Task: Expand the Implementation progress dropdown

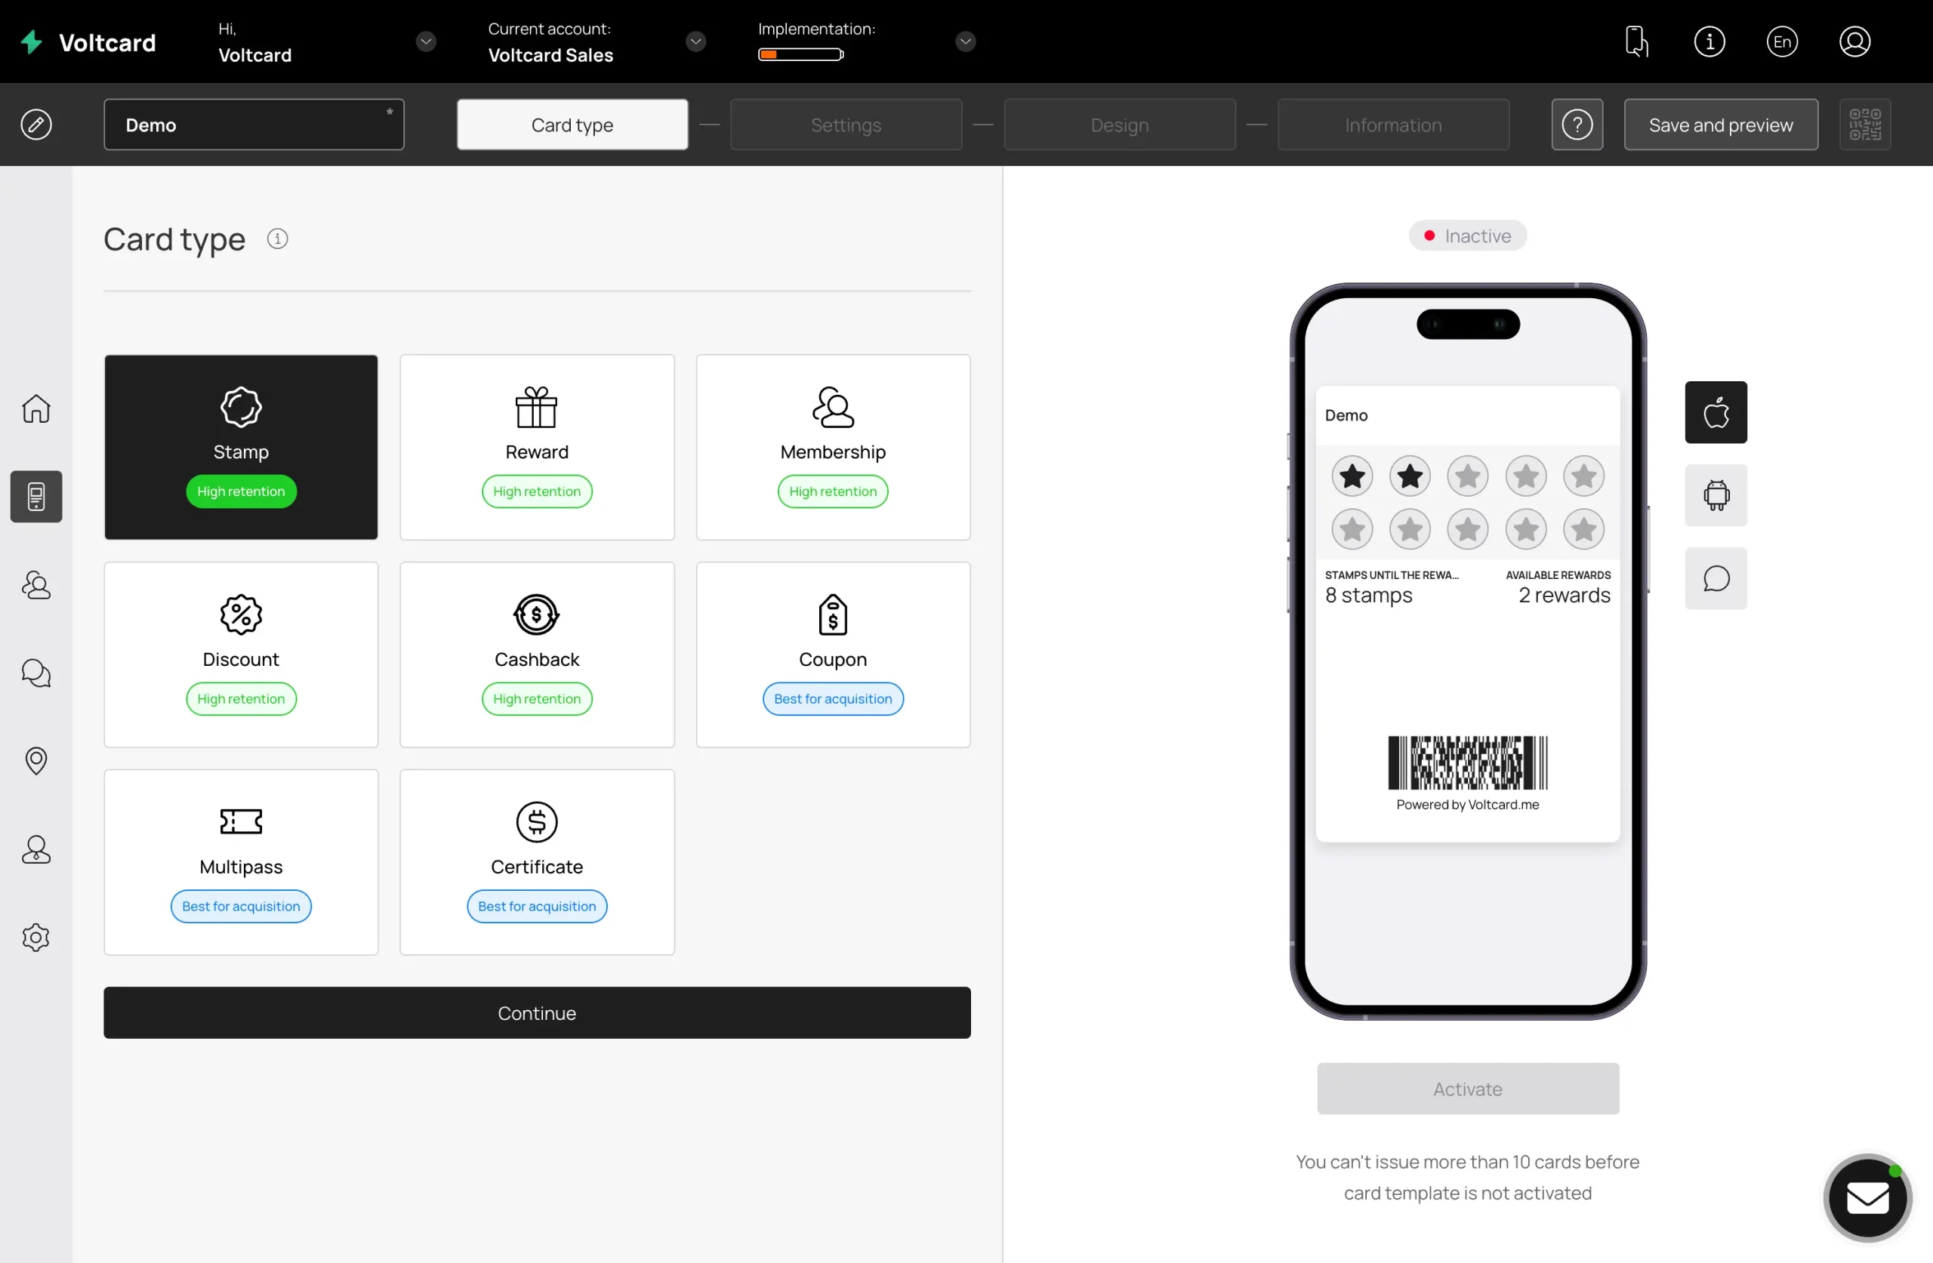Action: [x=965, y=42]
